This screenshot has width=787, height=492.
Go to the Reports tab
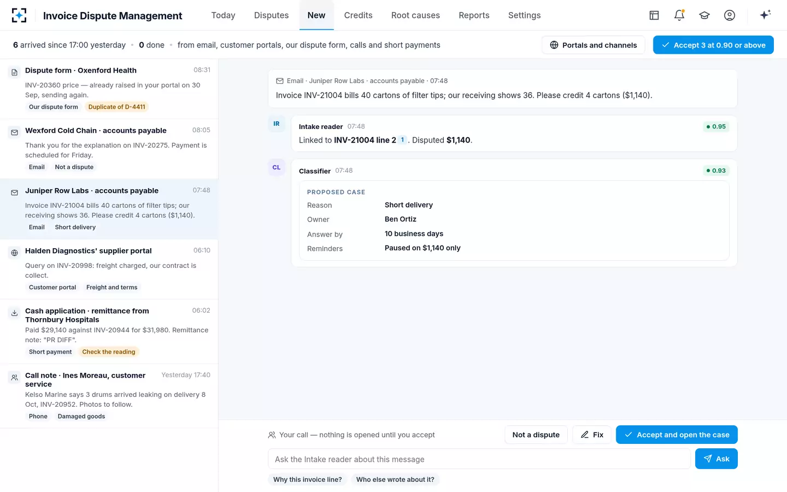pos(474,15)
